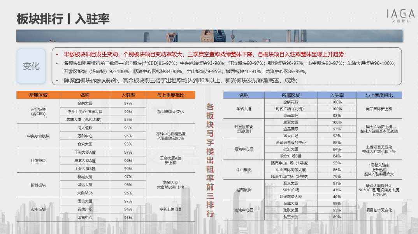Select cell 牛山板块
Image resolution: width=418 pixels, height=234 pixels.
click(244, 170)
